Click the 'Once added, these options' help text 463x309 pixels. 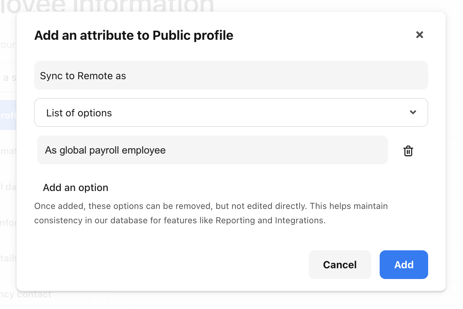pos(211,213)
